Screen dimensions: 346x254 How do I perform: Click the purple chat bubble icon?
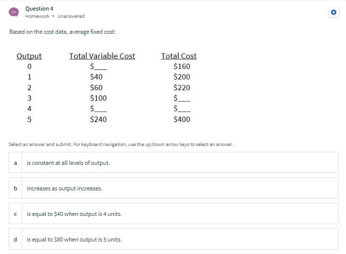(14, 12)
